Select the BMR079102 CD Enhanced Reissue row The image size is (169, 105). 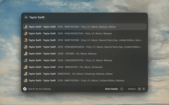pos(84,74)
